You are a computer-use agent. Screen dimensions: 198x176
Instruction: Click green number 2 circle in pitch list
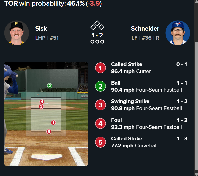100,87
